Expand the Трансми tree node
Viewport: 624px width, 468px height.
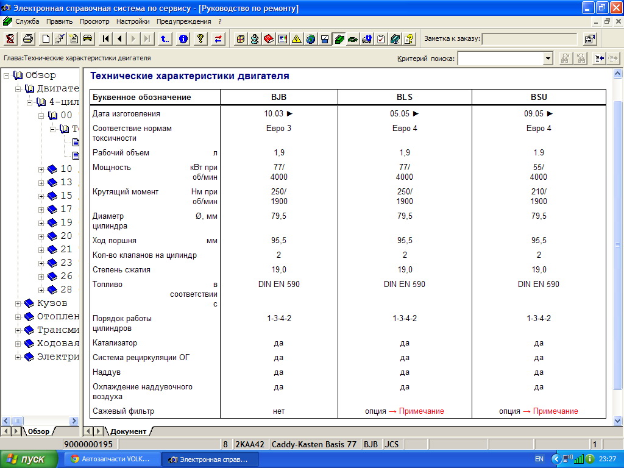tap(18, 330)
